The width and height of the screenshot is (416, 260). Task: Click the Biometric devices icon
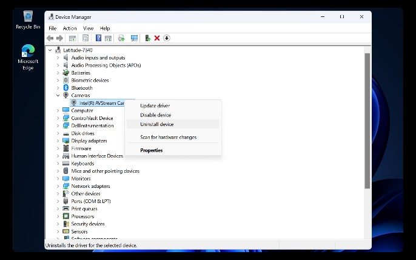tap(65, 80)
